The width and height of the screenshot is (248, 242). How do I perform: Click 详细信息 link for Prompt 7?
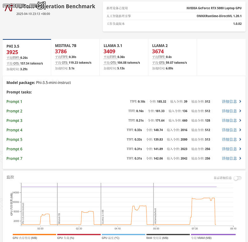(229, 158)
